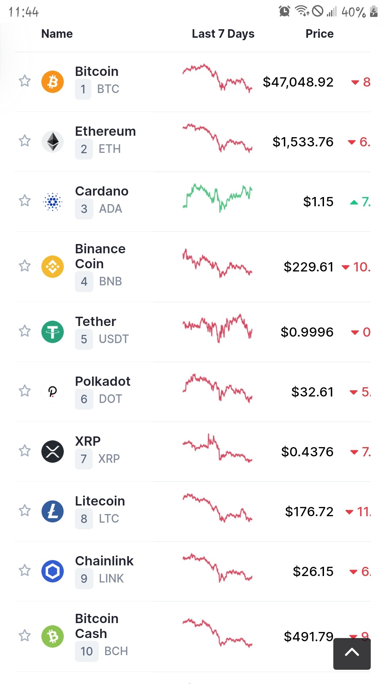
Task: Tap the Bitcoin orange logo icon
Action: point(52,82)
